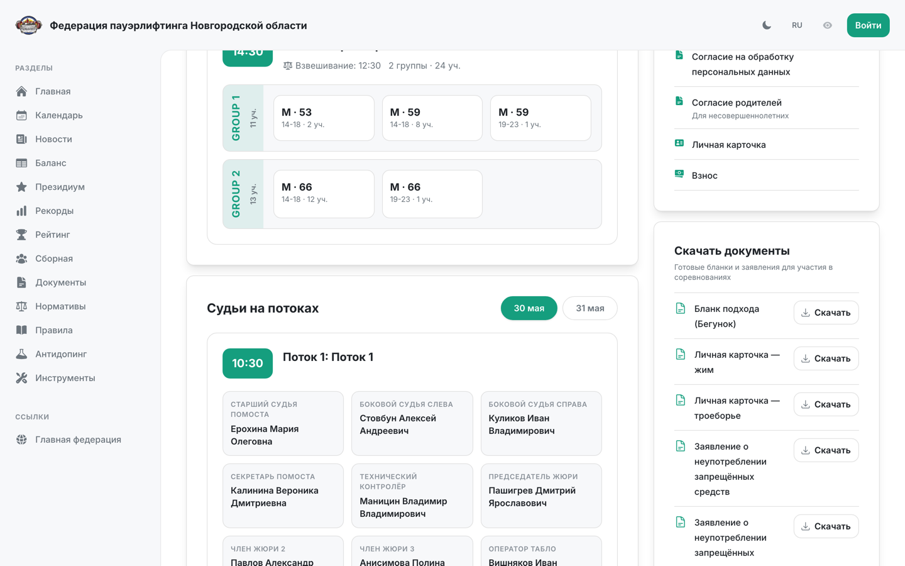Open Антидопинг flask icon in sidebar
This screenshot has height=566, width=905.
tap(21, 354)
